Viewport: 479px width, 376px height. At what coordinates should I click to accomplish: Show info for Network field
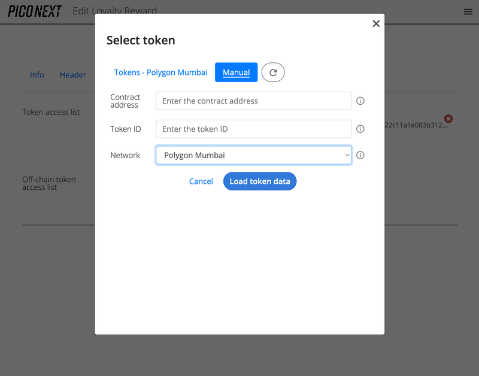click(x=360, y=155)
